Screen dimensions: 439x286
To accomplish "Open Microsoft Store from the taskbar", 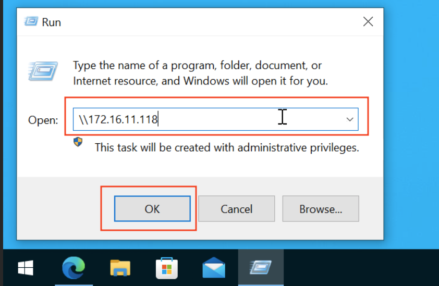I will (167, 268).
